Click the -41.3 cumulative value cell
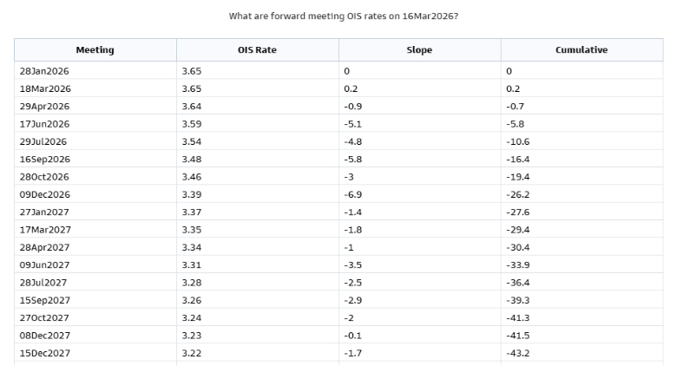This screenshot has height=379, width=677. point(517,317)
